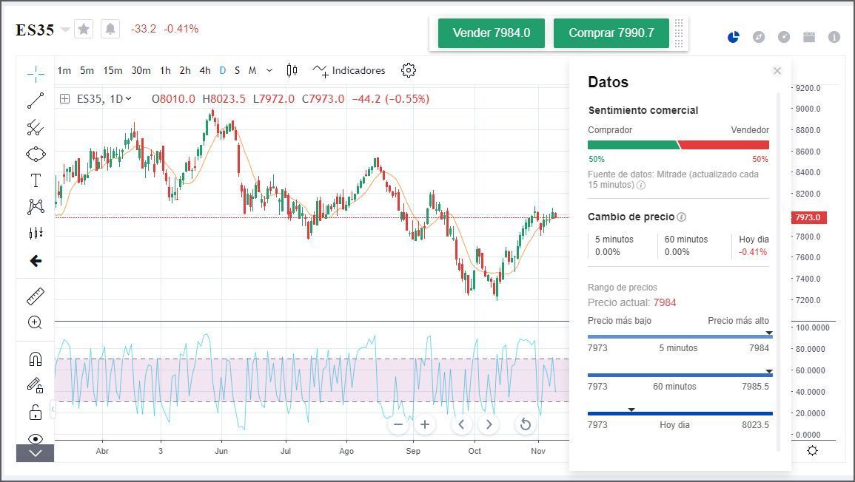Select the 15m interval
The image size is (855, 482).
click(x=113, y=70)
